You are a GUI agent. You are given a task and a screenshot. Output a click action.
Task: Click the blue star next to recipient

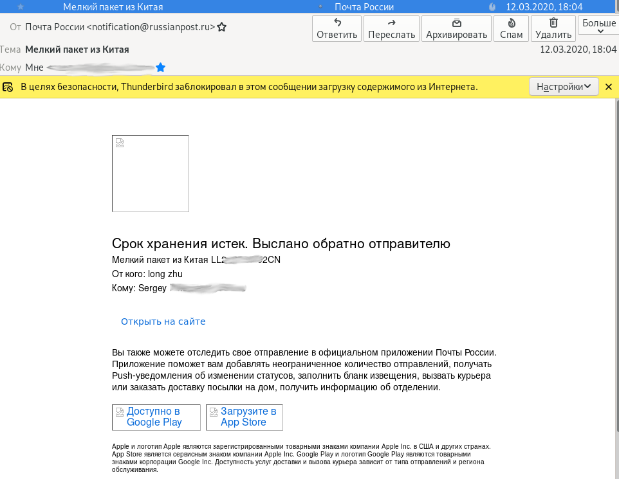click(x=160, y=68)
